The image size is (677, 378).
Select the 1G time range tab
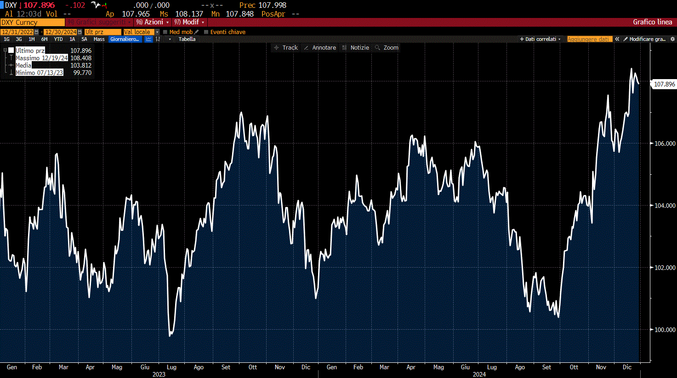(x=6, y=39)
